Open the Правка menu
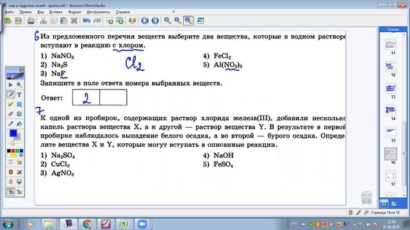The image size is (410, 230). click(26, 12)
